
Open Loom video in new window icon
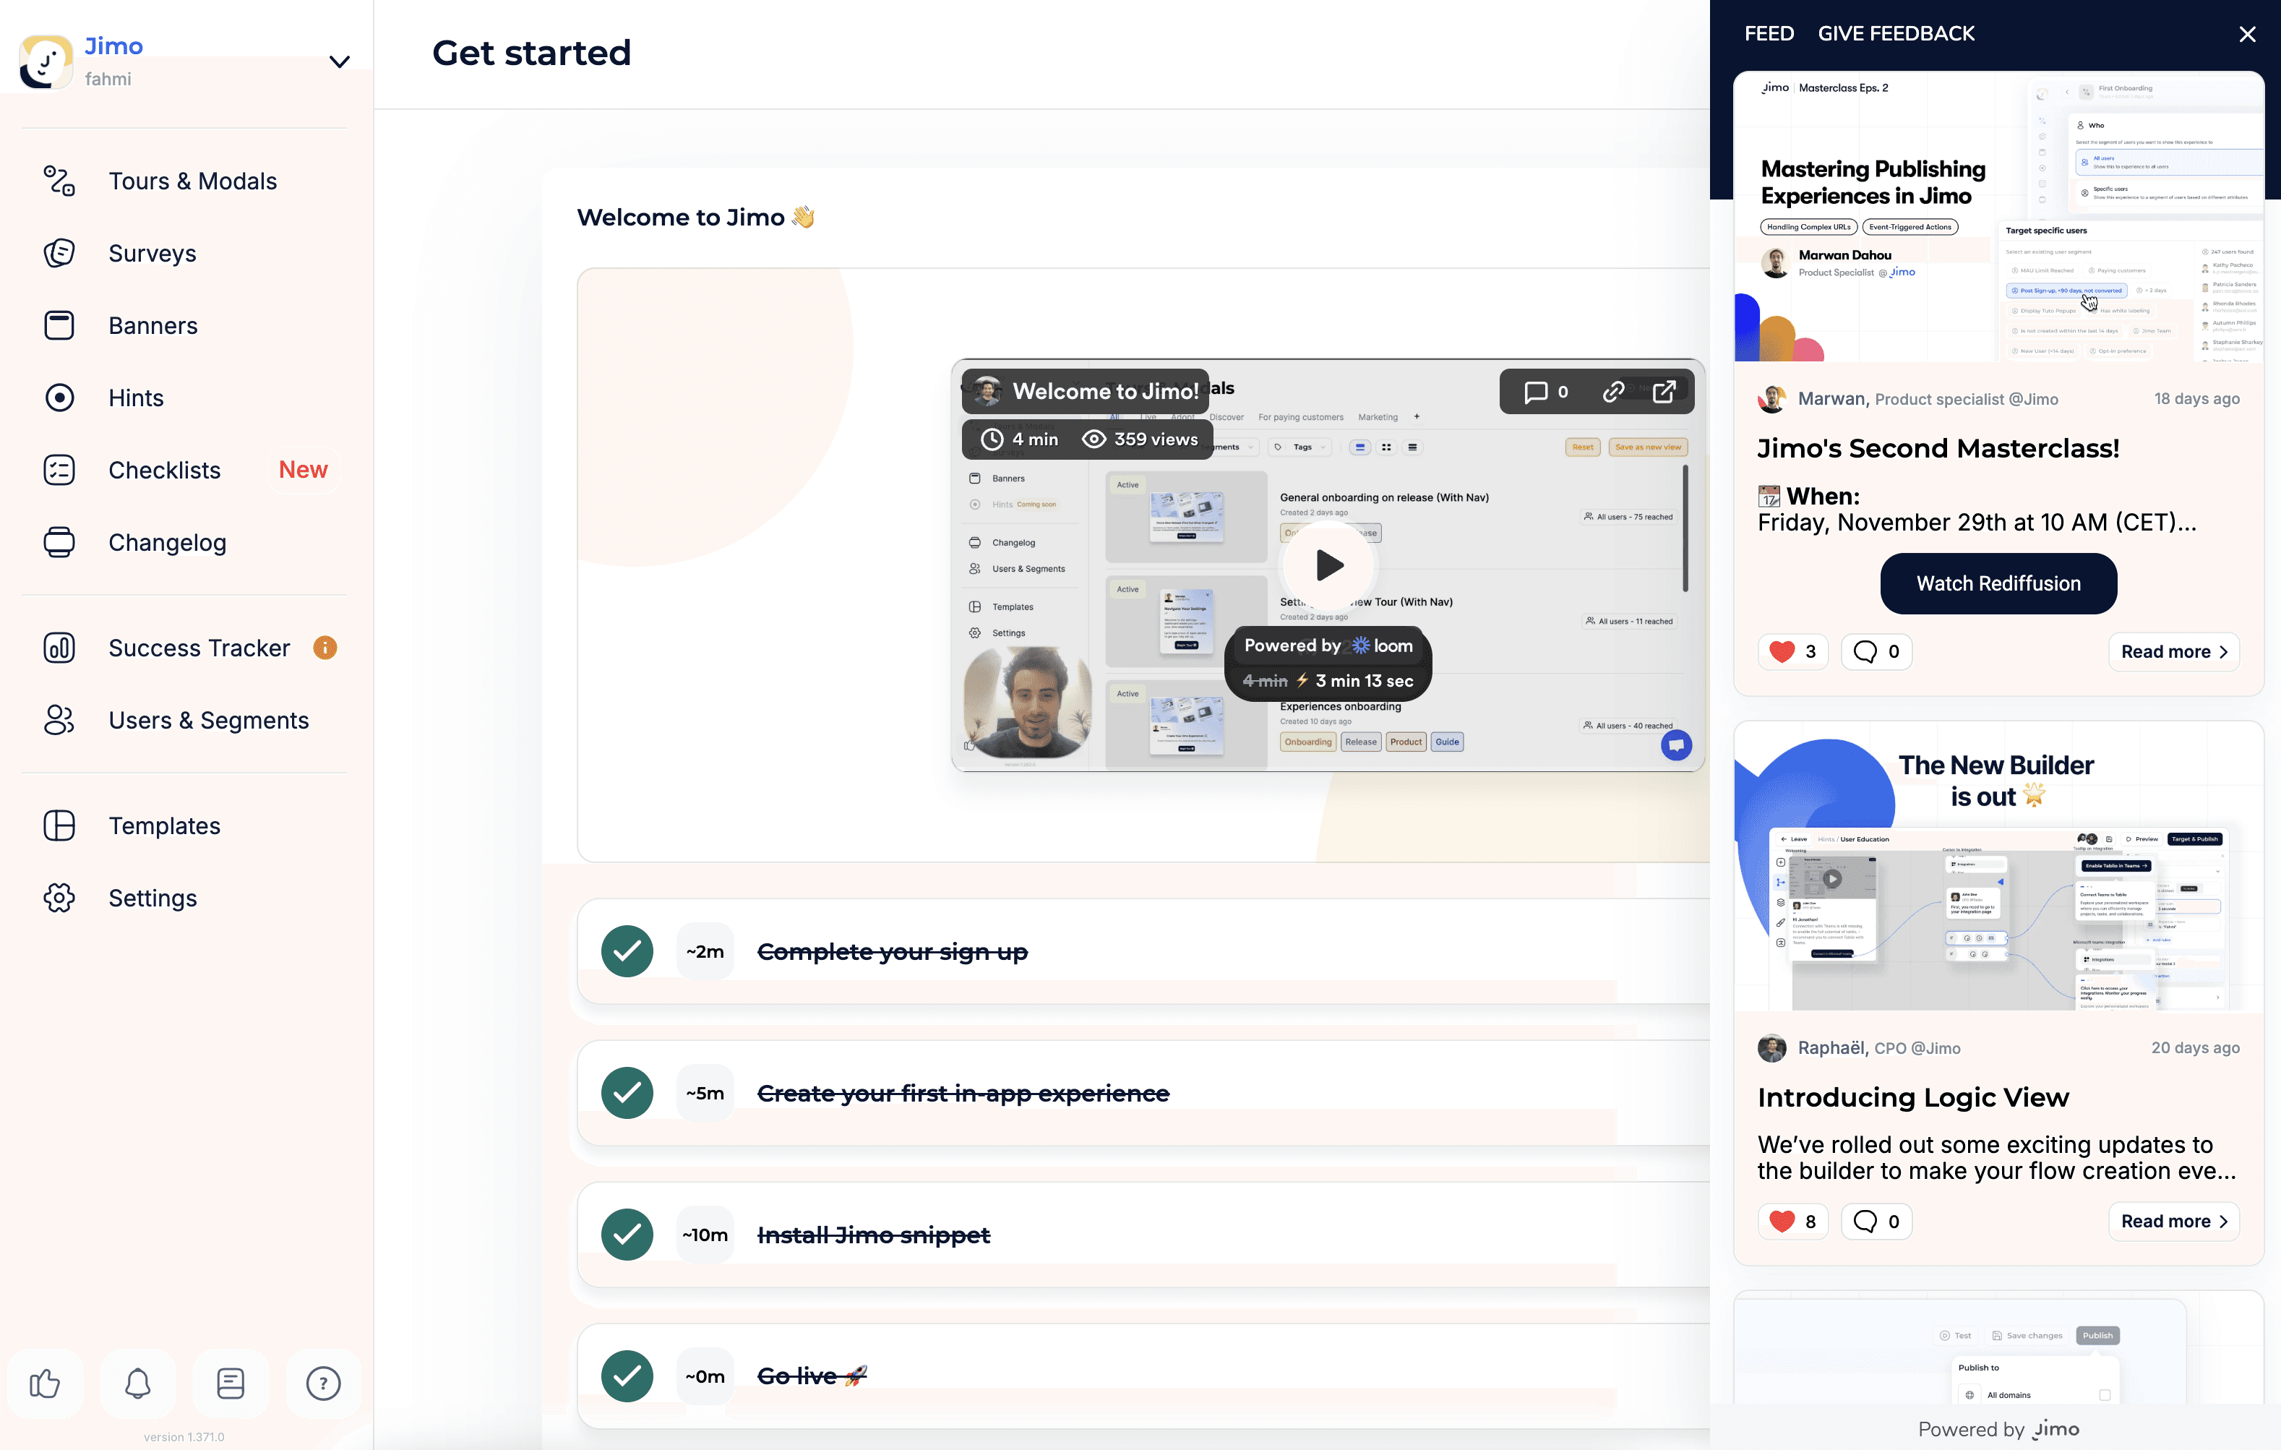pos(1664,391)
